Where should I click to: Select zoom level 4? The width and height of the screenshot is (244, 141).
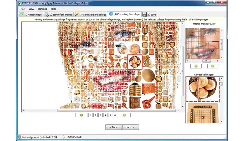[105, 115]
